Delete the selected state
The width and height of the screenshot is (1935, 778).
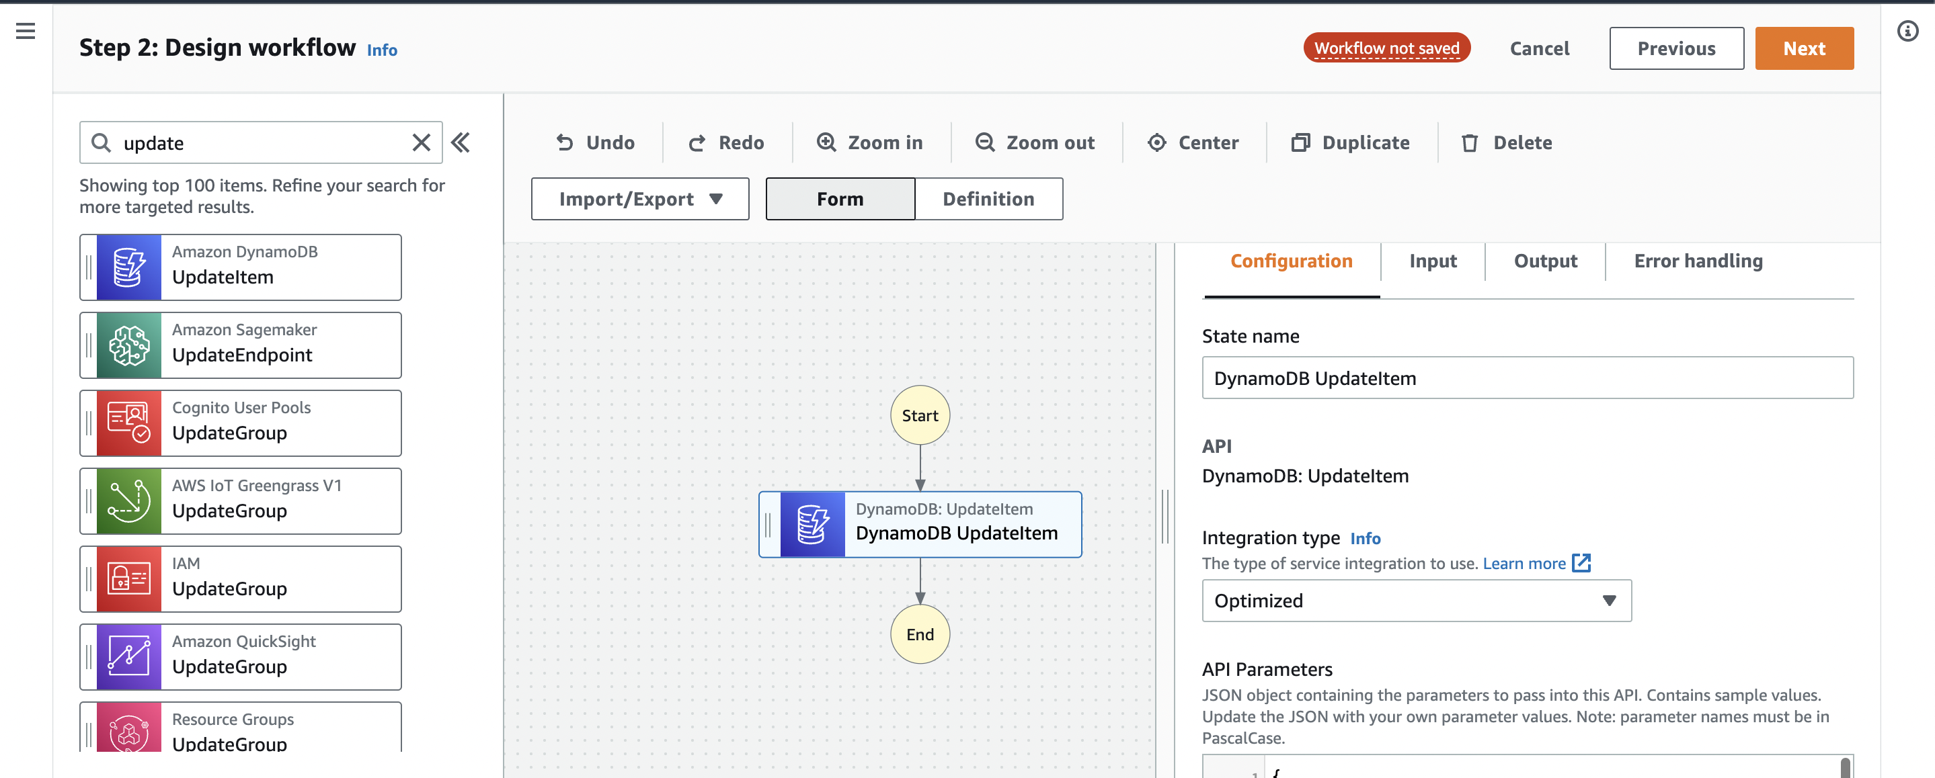click(x=1507, y=142)
